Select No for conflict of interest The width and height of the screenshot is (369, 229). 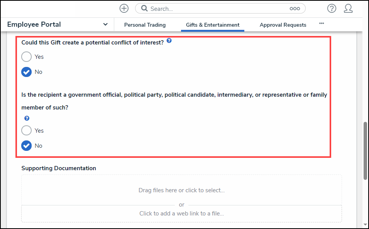[x=26, y=72]
